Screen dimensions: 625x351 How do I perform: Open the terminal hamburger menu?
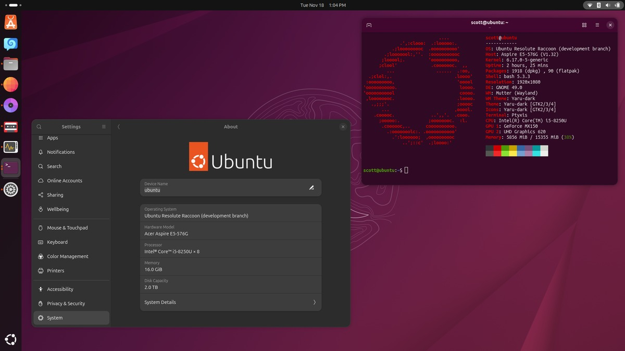click(x=597, y=24)
